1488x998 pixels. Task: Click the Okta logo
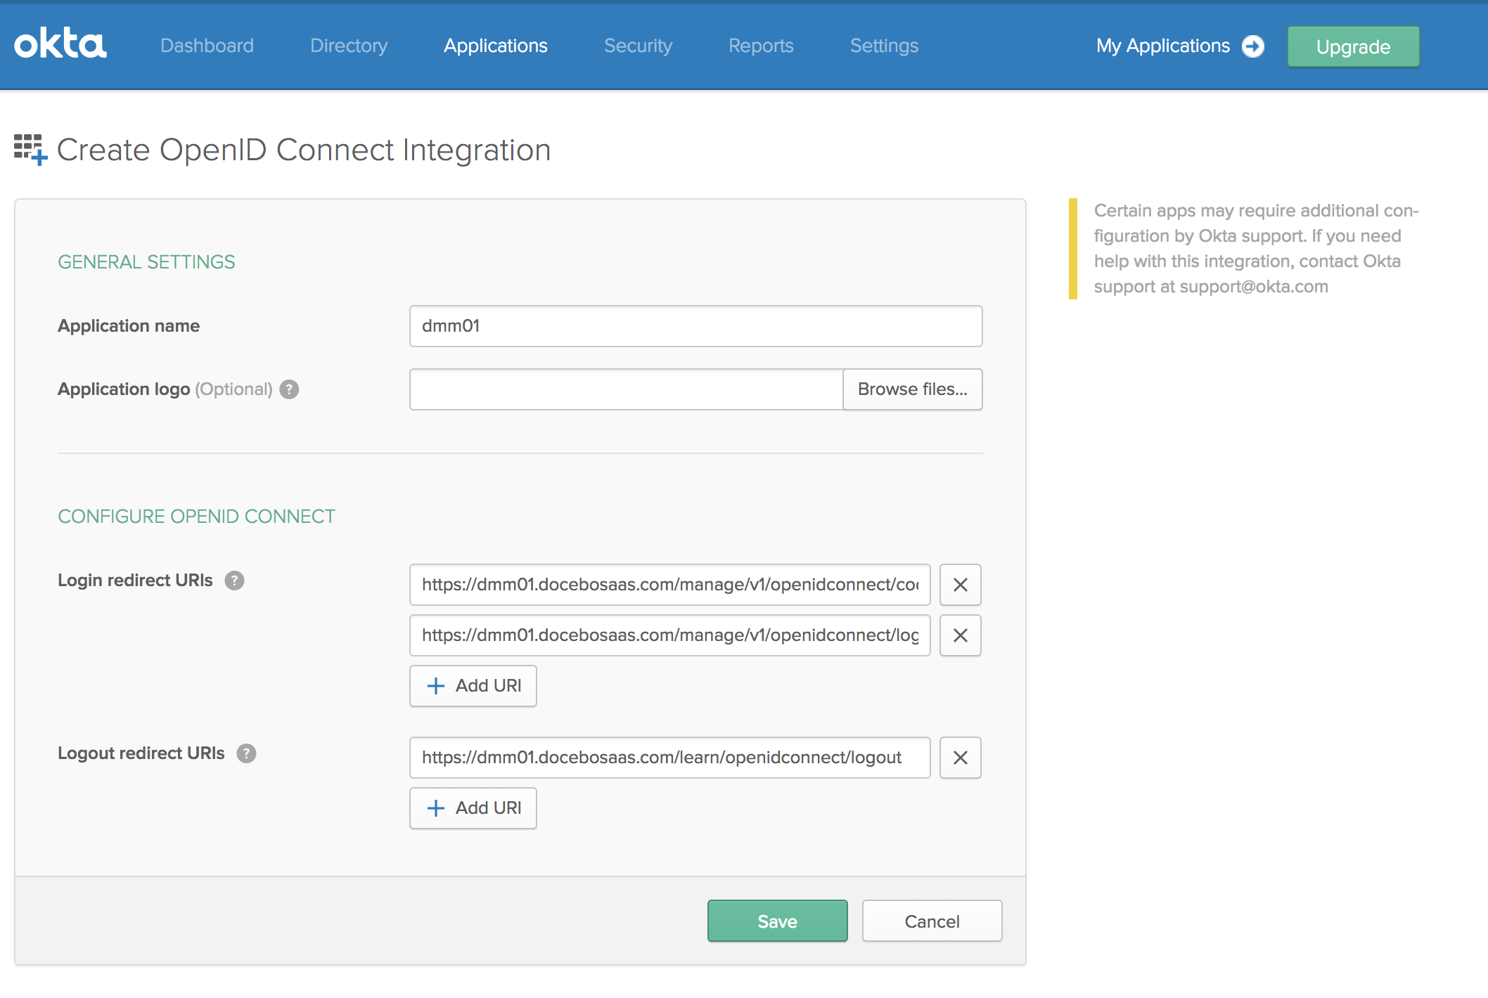point(60,44)
